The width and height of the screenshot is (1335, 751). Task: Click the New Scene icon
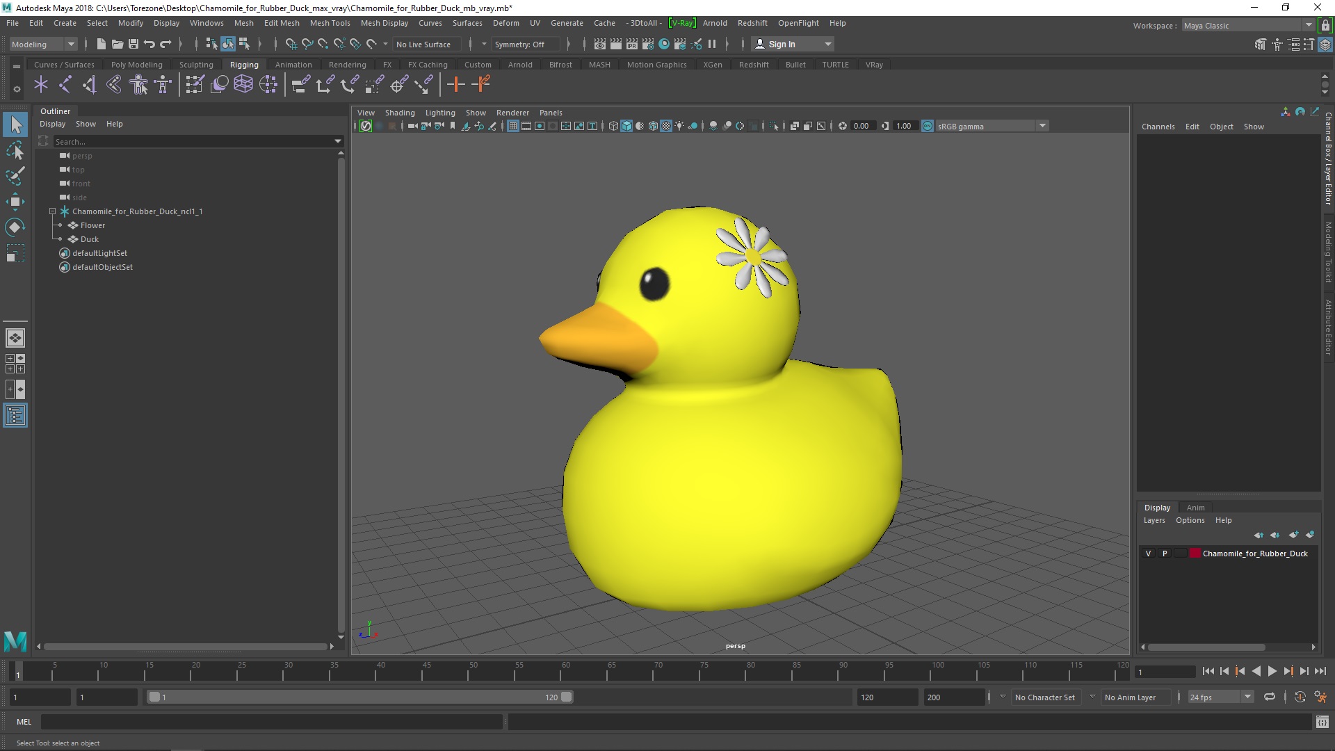pyautogui.click(x=102, y=44)
